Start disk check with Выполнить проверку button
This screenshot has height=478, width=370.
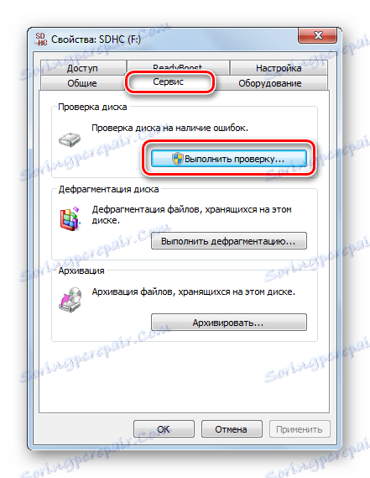coord(229,159)
